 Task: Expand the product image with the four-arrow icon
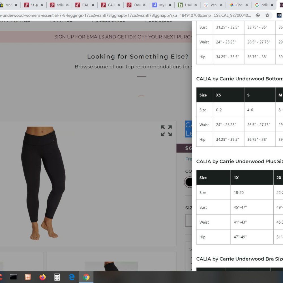click(x=166, y=130)
